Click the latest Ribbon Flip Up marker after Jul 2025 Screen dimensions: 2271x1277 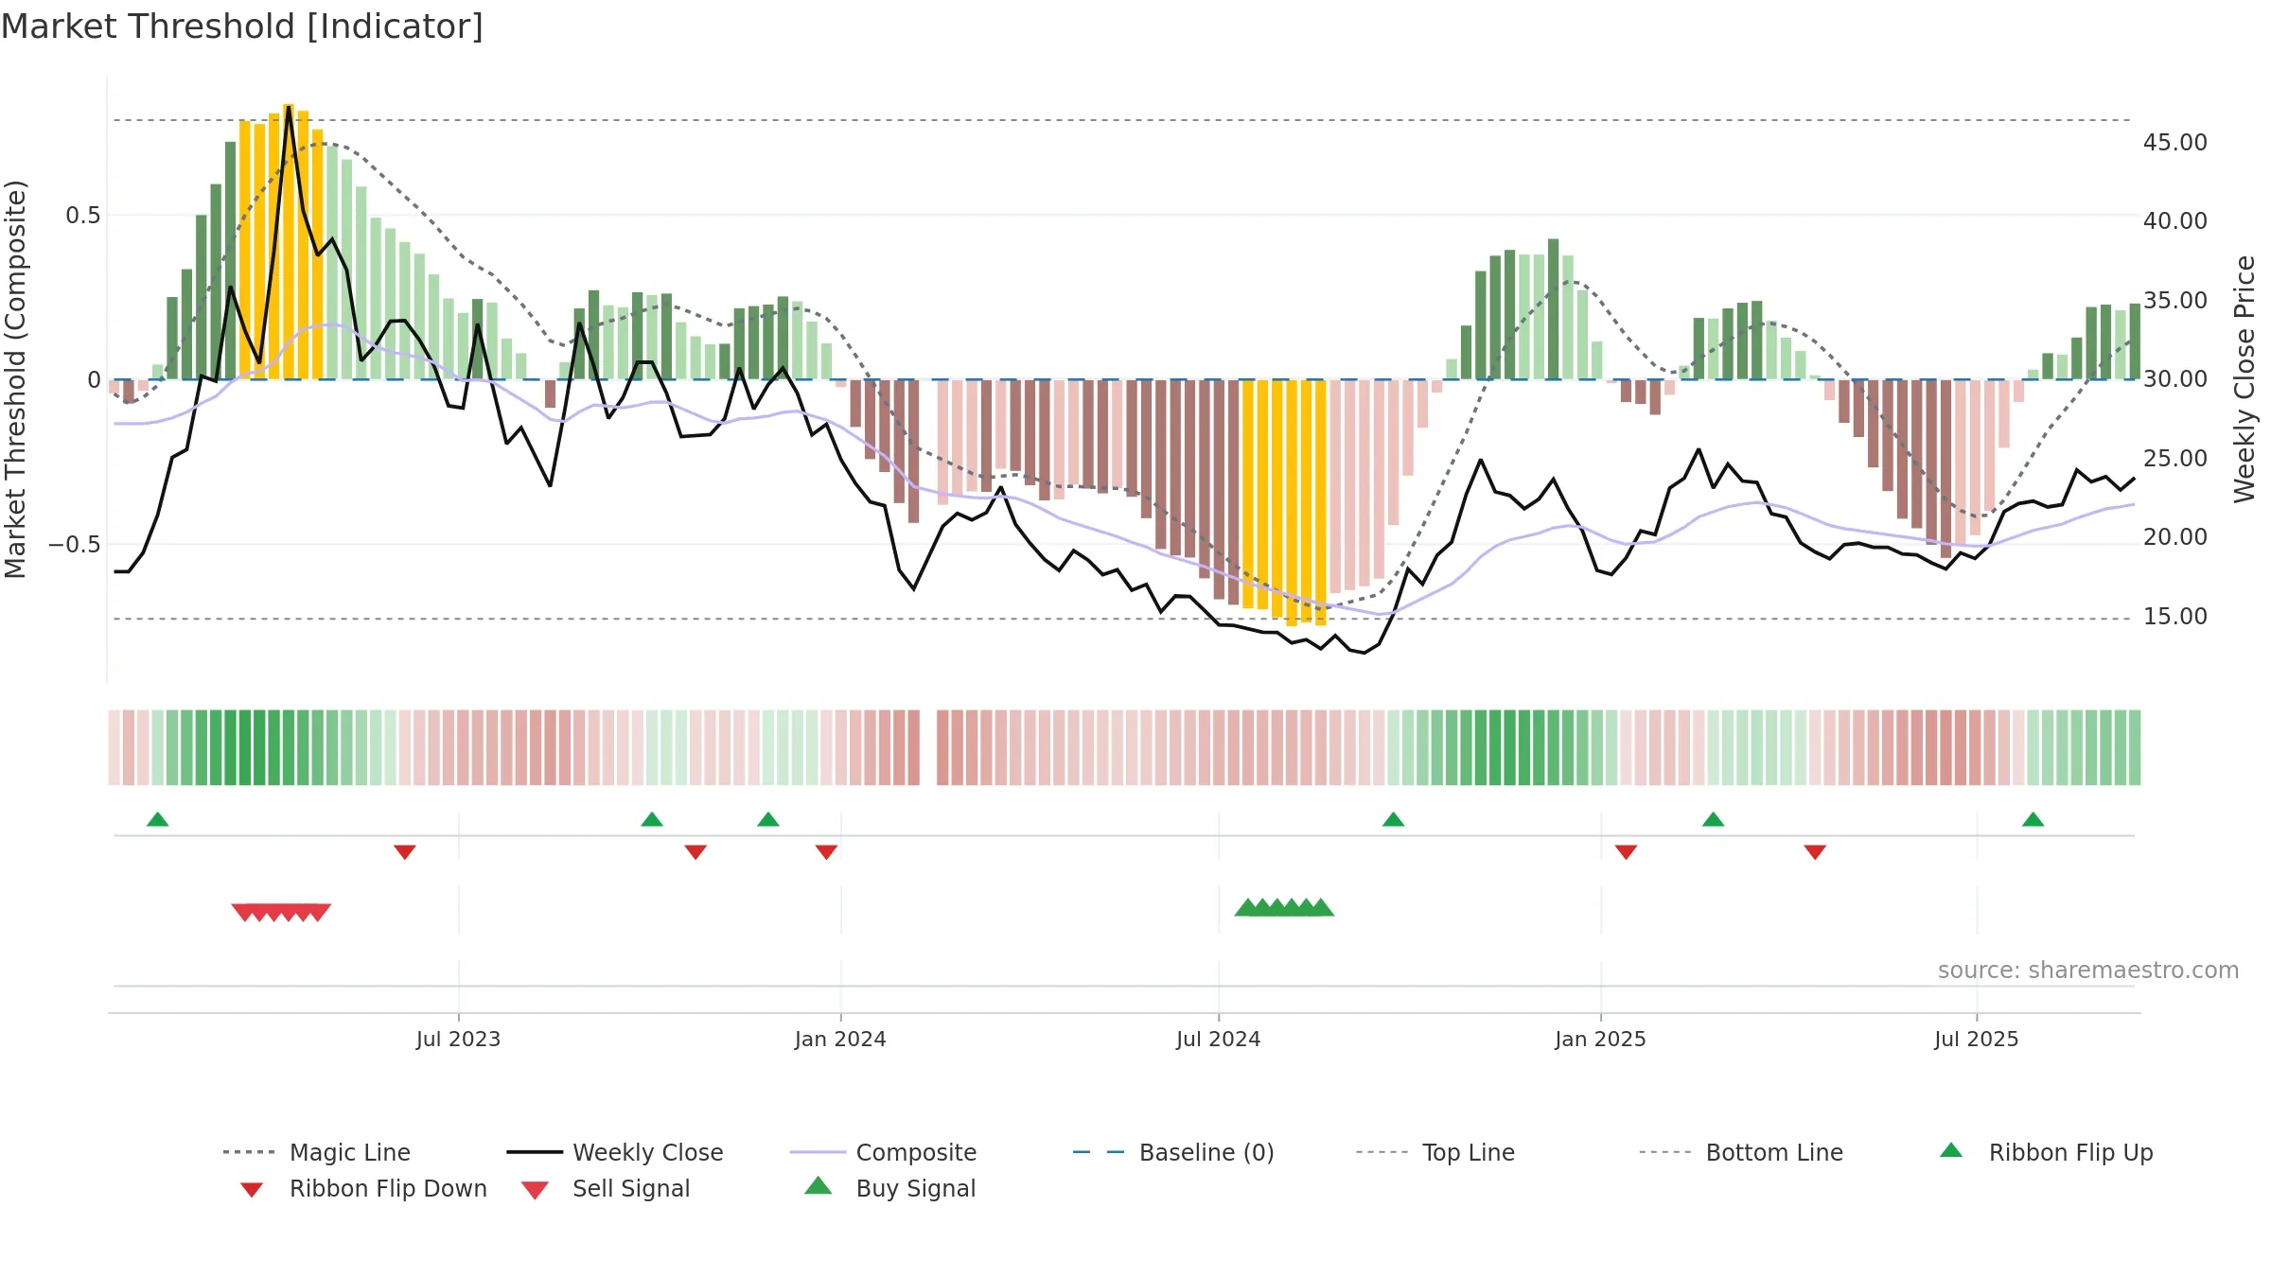[x=2033, y=819]
